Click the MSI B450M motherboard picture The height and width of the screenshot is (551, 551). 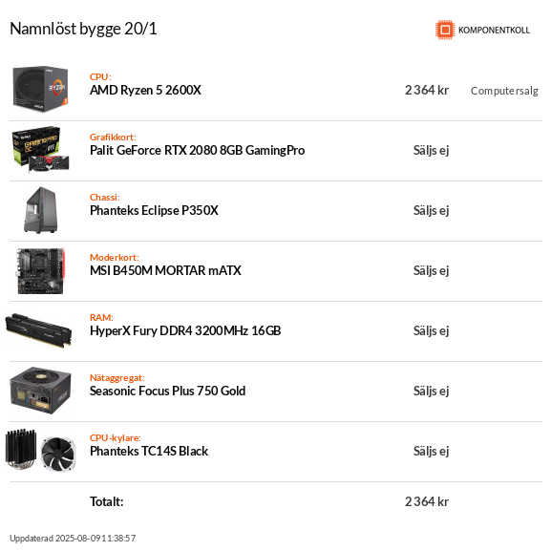tap(41, 270)
